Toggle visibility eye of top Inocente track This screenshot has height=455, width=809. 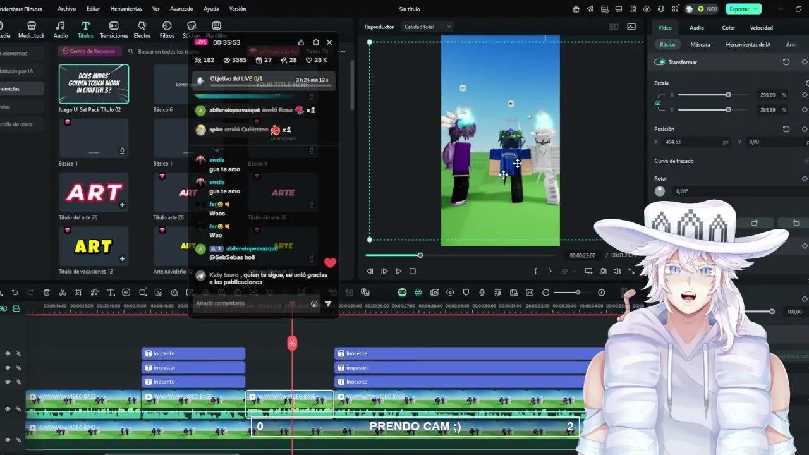[8, 354]
